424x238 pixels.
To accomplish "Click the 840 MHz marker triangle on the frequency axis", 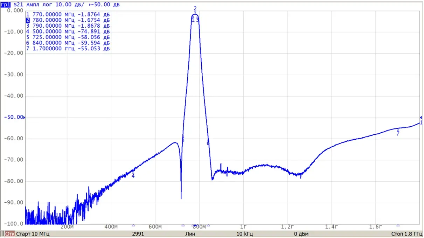I will pyautogui.click(x=208, y=225).
